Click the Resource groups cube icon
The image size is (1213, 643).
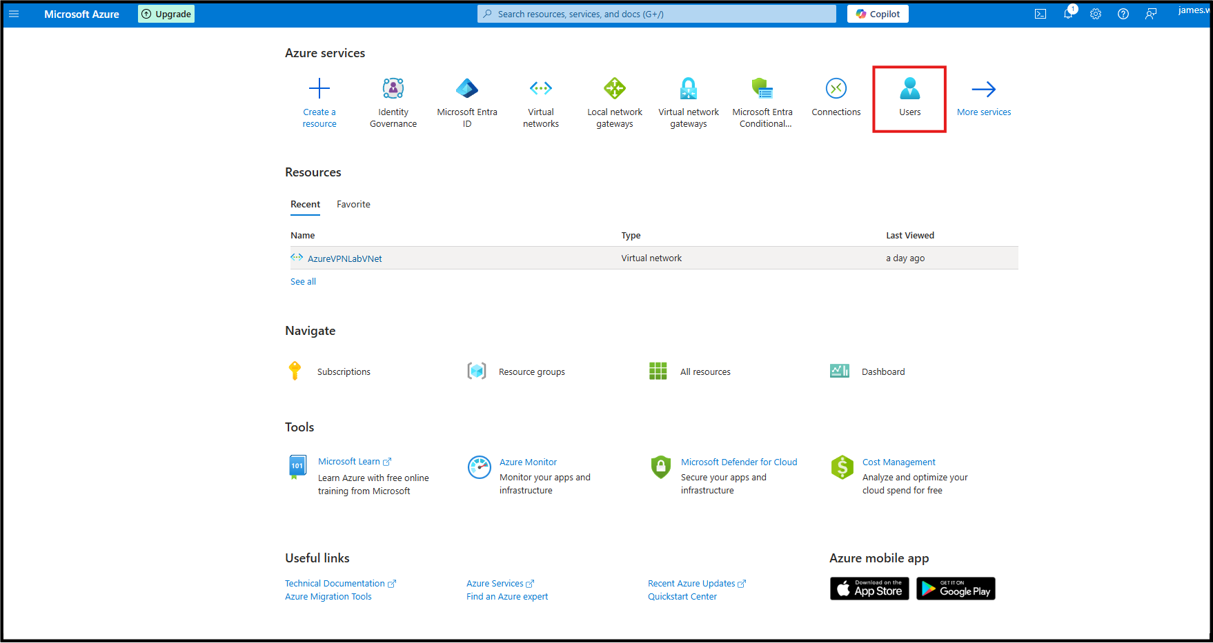tap(477, 371)
